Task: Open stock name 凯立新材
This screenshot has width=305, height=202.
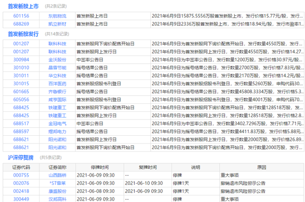Action: (x=57, y=24)
